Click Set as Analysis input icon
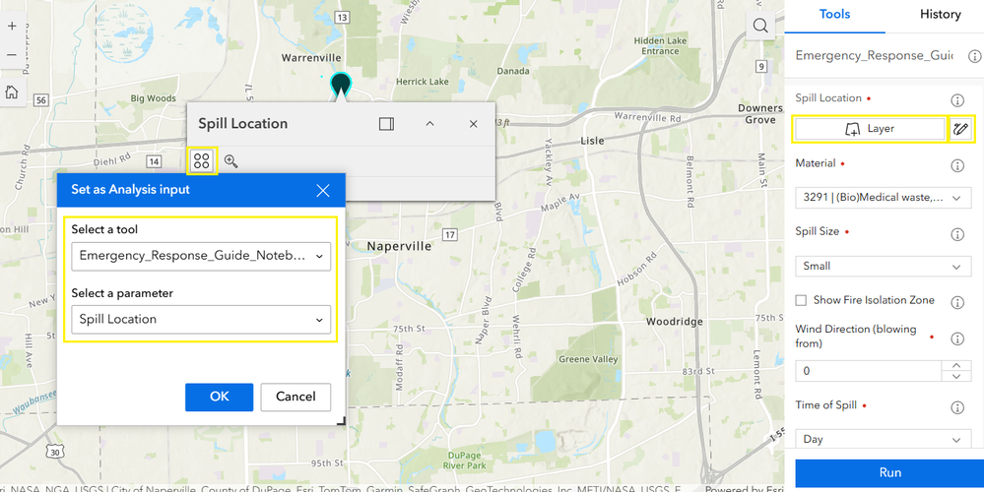The height and width of the screenshot is (492, 984). point(202,161)
